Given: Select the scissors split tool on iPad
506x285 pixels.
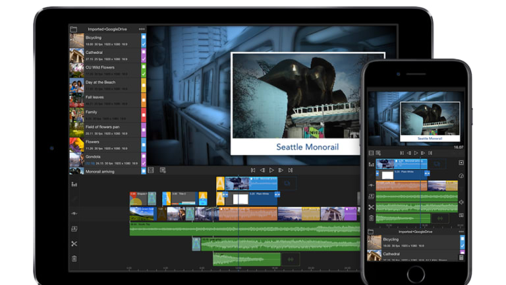Looking at the screenshot, I should click(x=74, y=243).
